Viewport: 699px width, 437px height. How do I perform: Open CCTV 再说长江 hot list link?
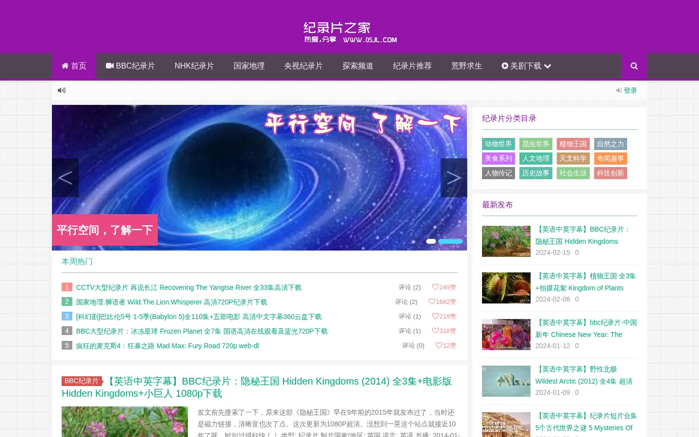(x=189, y=287)
